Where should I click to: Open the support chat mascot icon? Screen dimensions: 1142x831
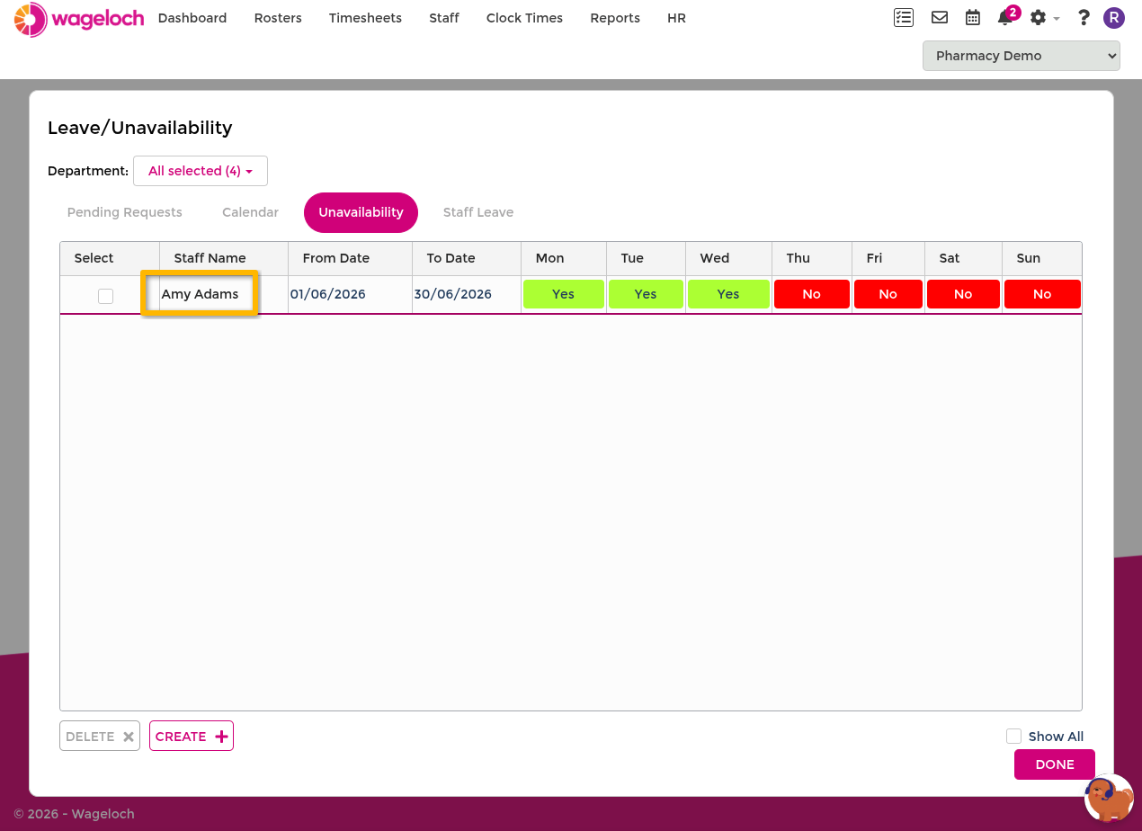[1108, 798]
